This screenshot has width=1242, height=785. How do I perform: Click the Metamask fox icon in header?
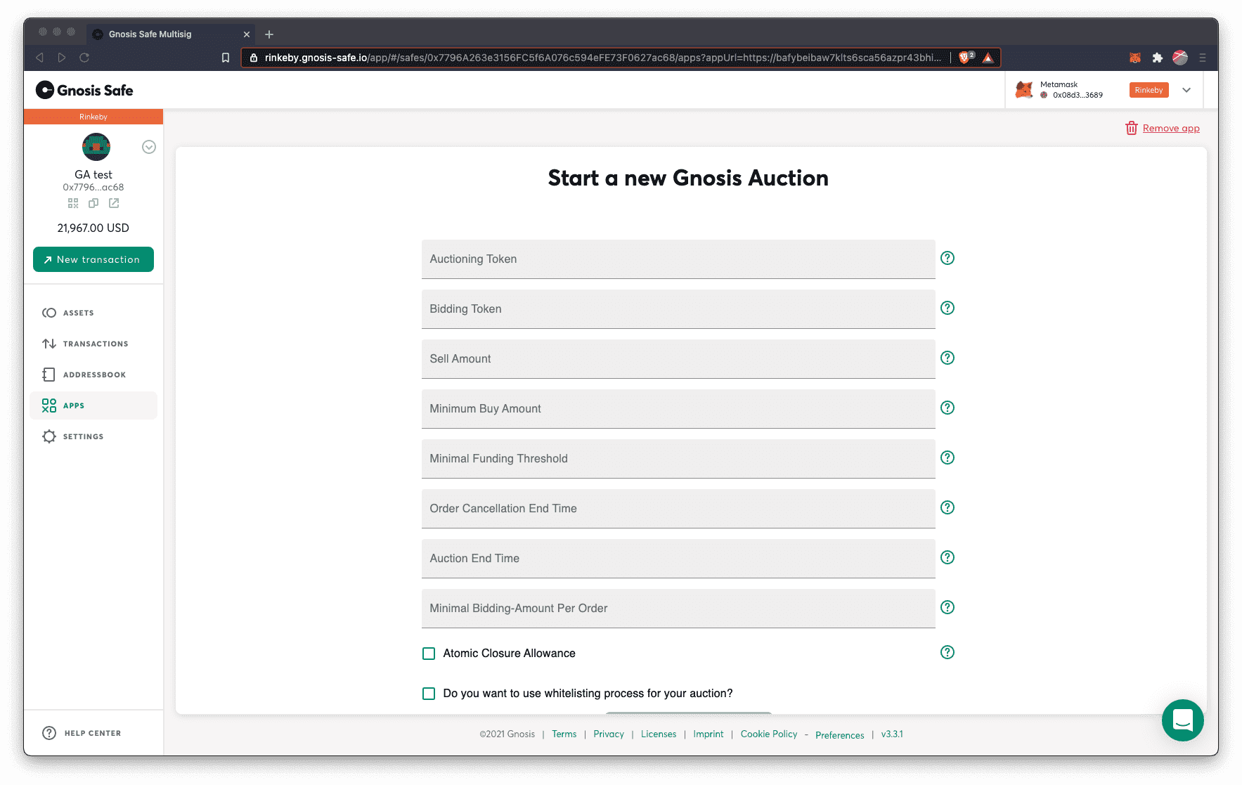(1024, 90)
